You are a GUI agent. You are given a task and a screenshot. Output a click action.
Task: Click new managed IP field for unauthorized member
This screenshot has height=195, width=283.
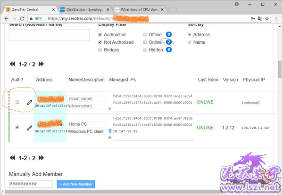pyautogui.click(x=154, y=109)
